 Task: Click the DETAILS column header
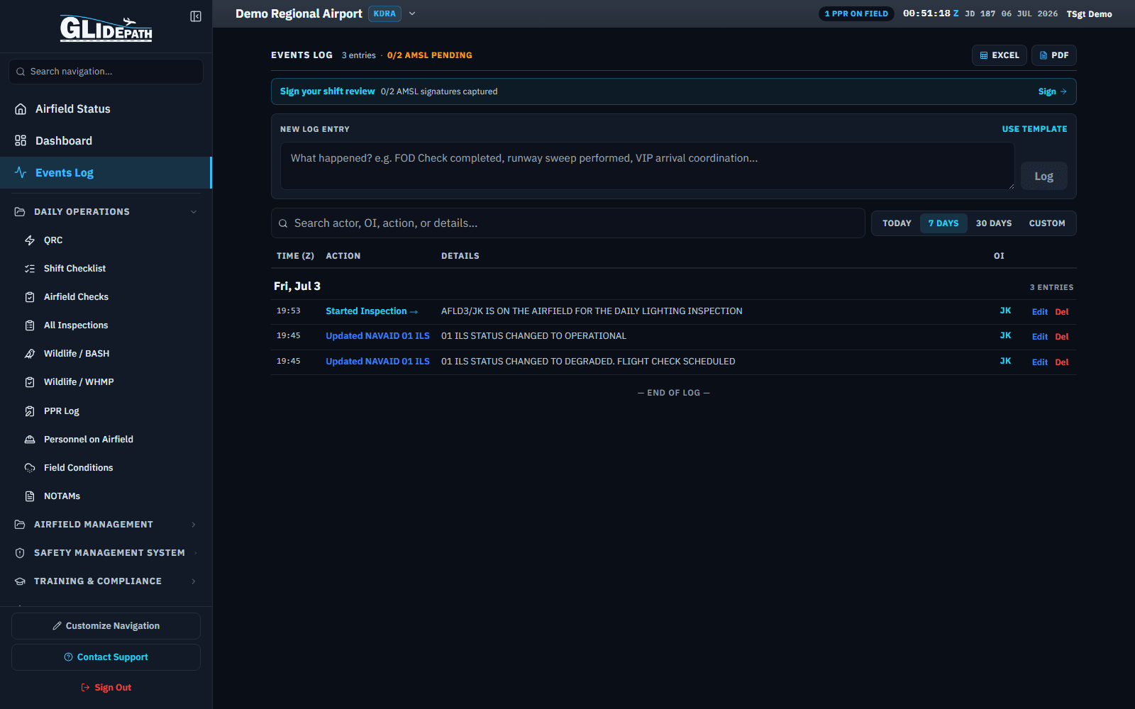coord(460,256)
